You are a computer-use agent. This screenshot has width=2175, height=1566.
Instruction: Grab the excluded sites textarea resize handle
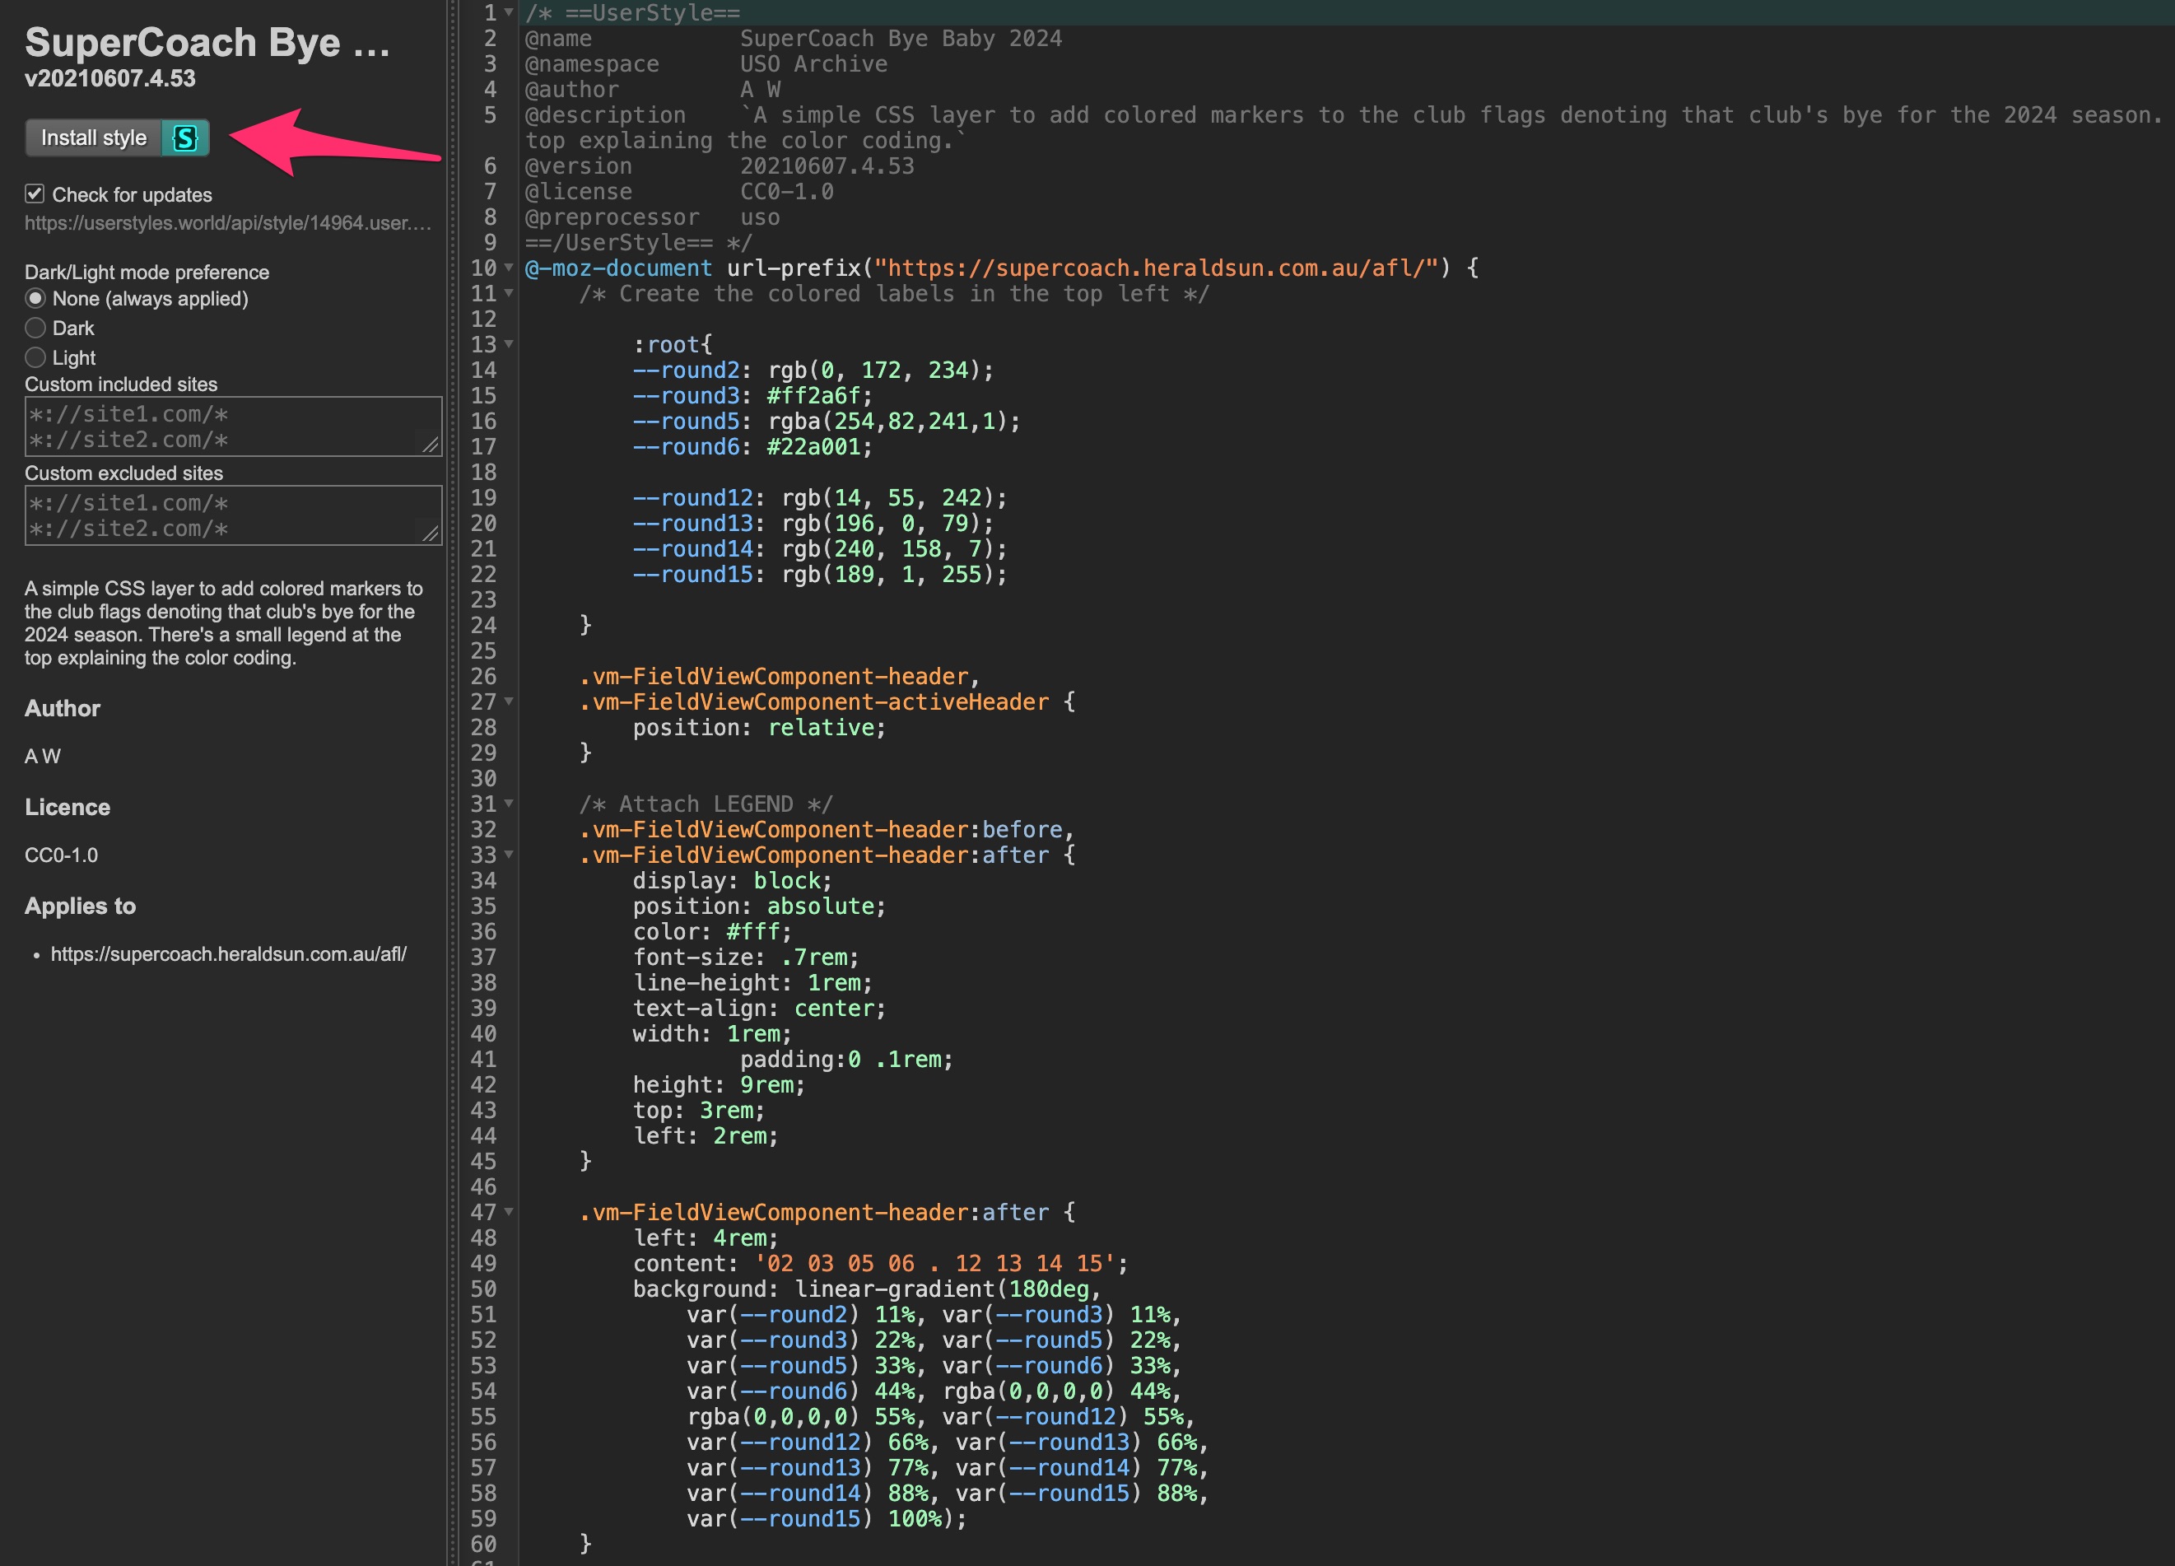[x=431, y=534]
